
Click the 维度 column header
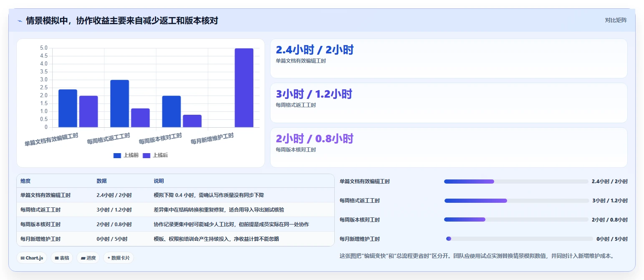pyautogui.click(x=25, y=181)
